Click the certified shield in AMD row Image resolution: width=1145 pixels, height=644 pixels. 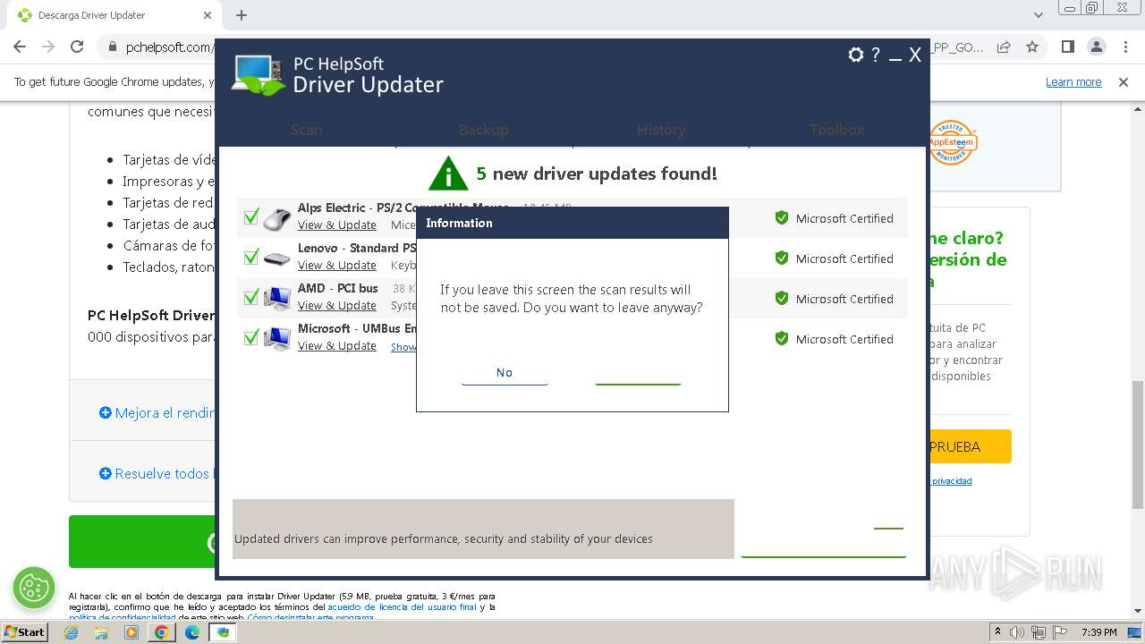(x=782, y=298)
